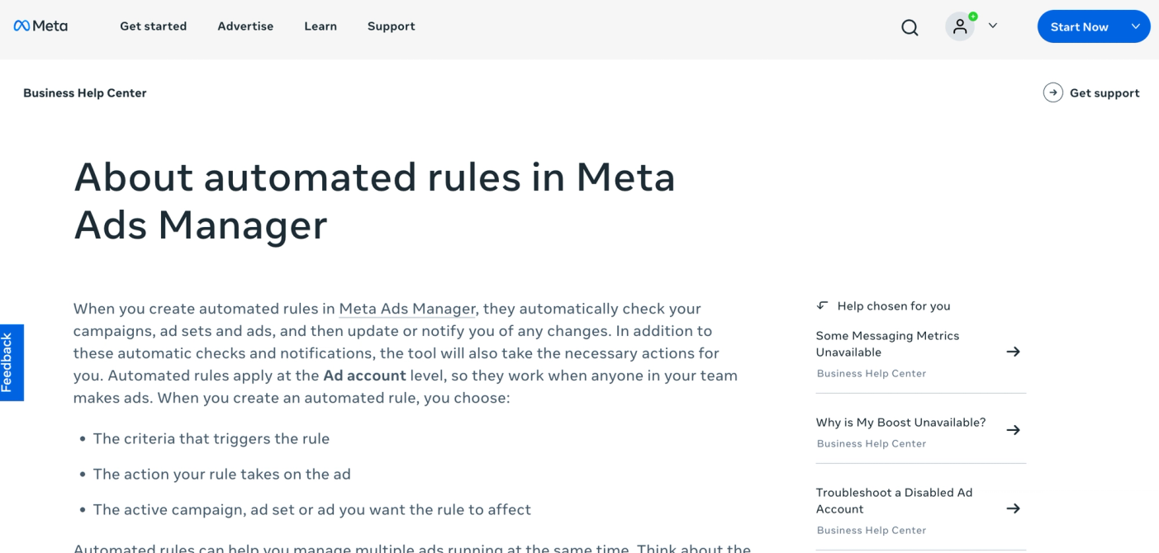Screen dimensions: 1159x553
Task: Open the search magnifier icon
Action: point(910,27)
